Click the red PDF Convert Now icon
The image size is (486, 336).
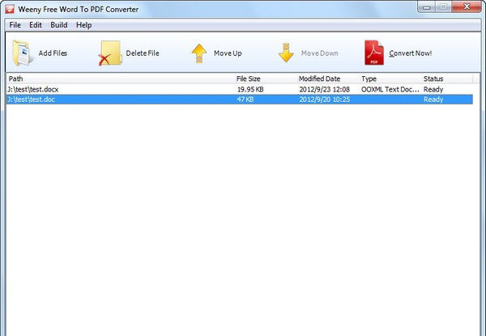pyautogui.click(x=373, y=53)
